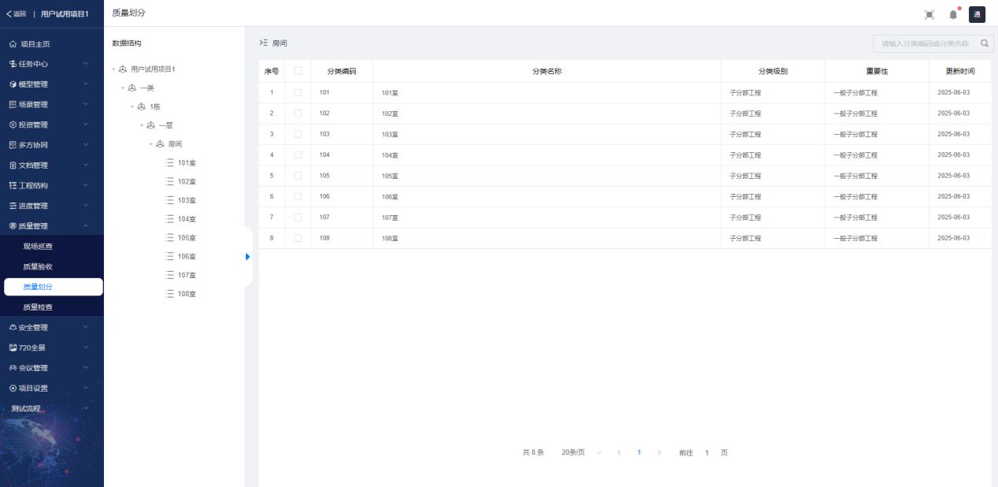This screenshot has height=487, width=998.
Task: Check the select-all checkbox in table header
Action: click(298, 71)
